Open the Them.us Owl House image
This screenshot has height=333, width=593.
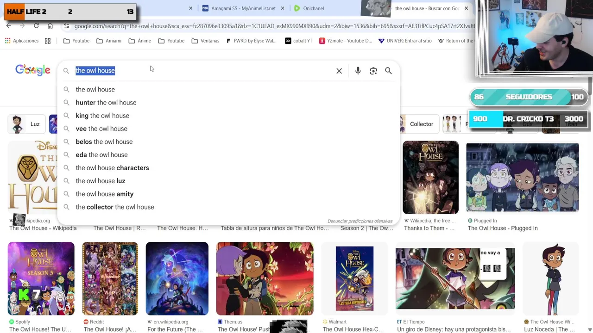[265, 278]
